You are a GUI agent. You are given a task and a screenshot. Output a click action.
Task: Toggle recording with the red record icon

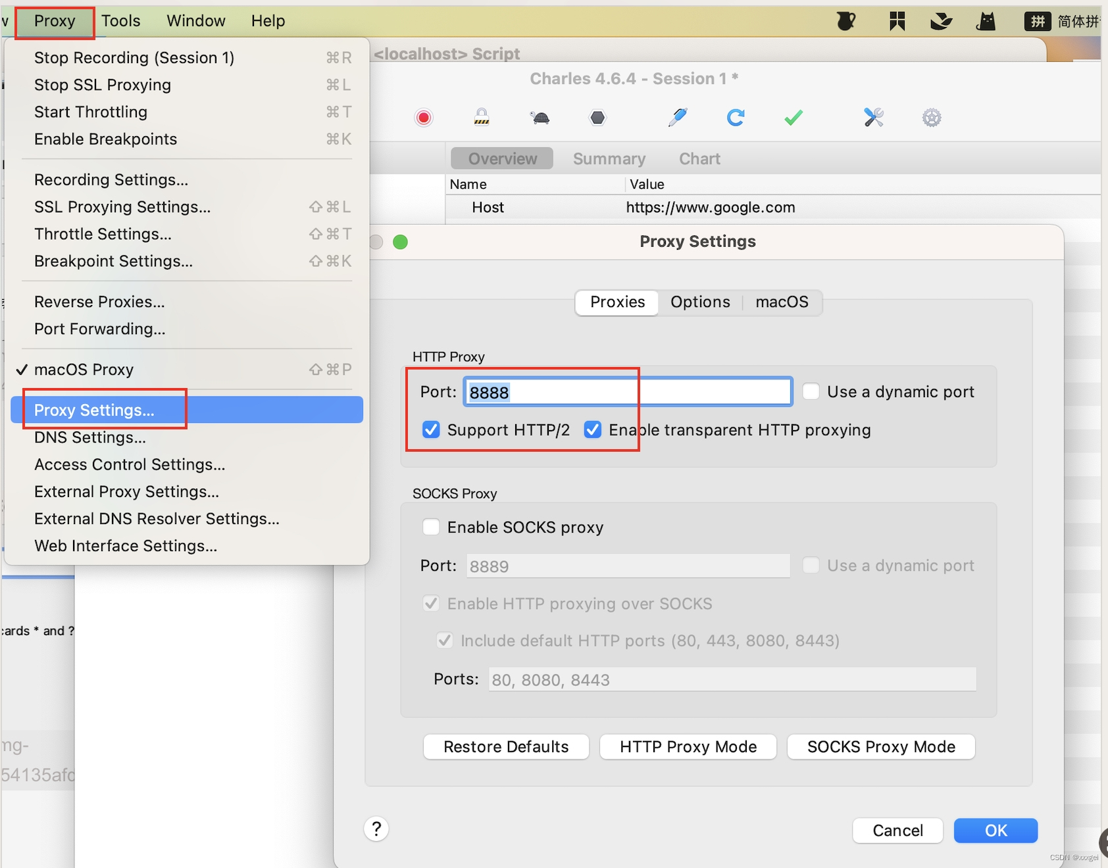(x=423, y=117)
